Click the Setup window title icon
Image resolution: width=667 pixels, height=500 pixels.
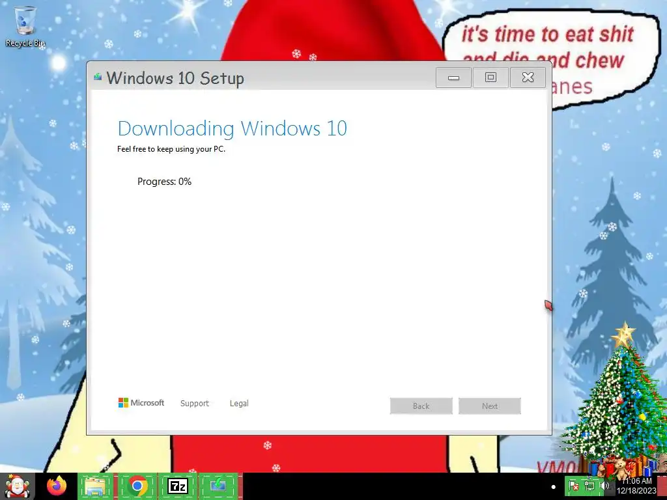point(98,77)
